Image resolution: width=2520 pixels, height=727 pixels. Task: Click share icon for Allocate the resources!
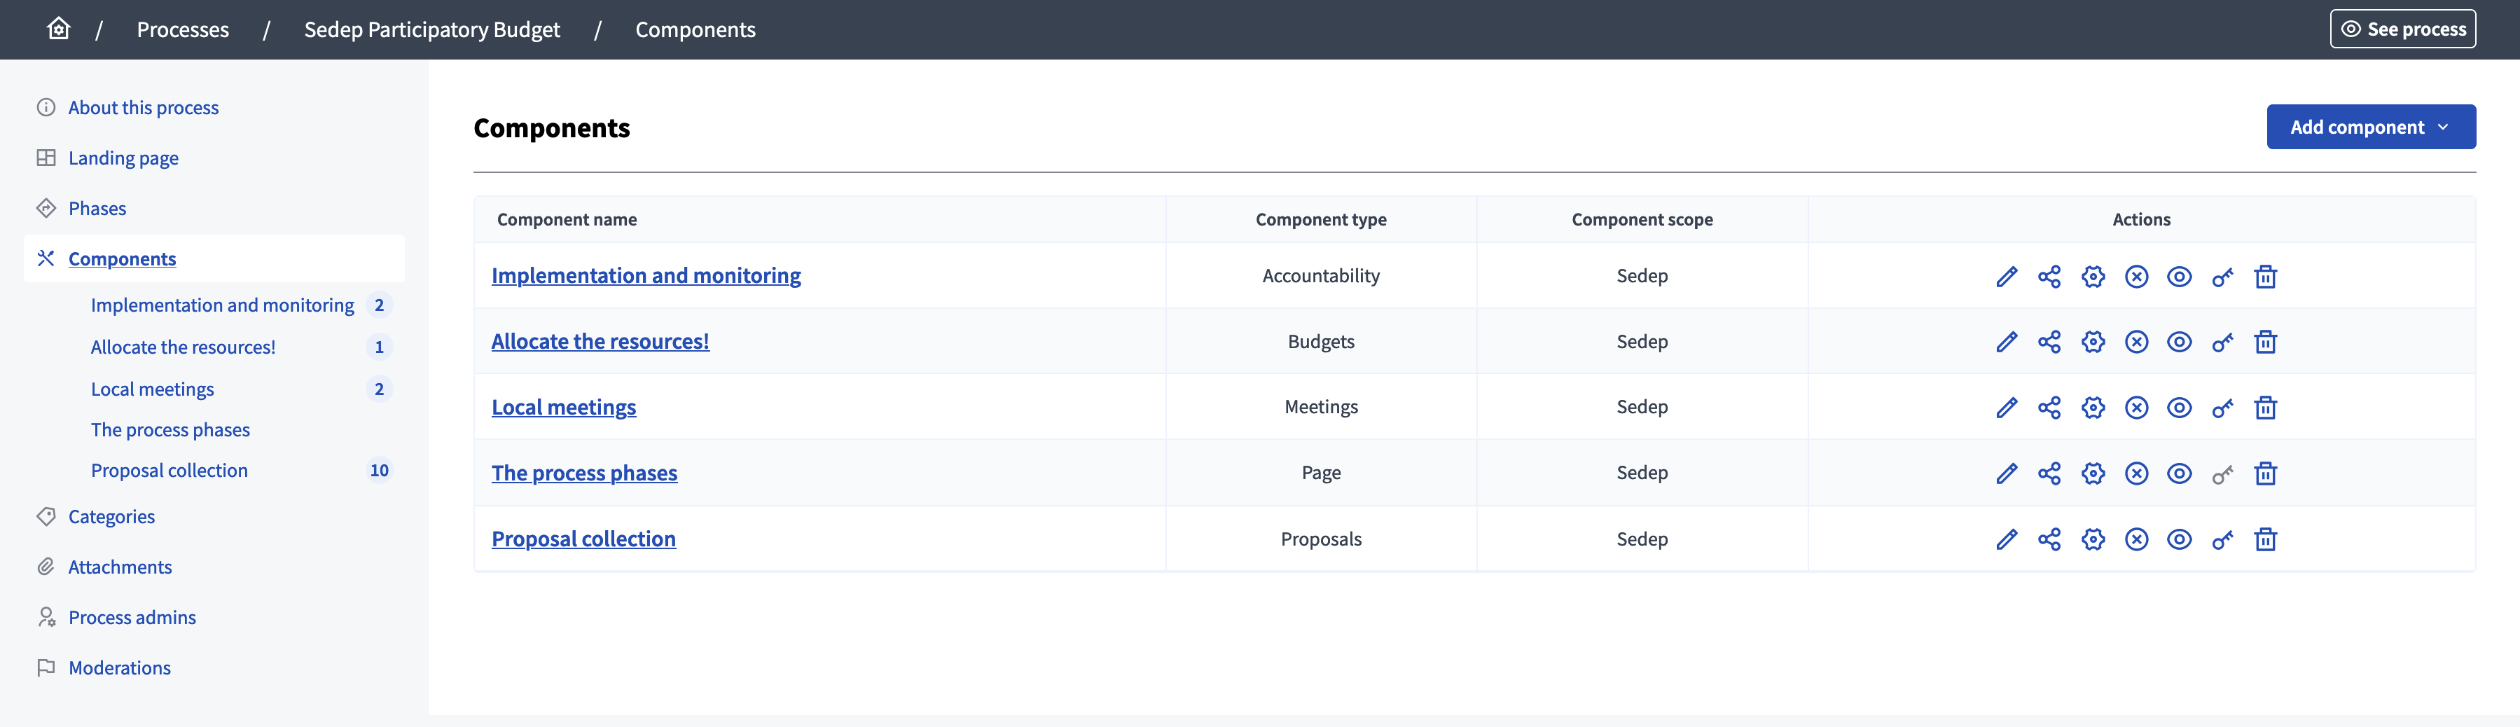(x=2049, y=342)
